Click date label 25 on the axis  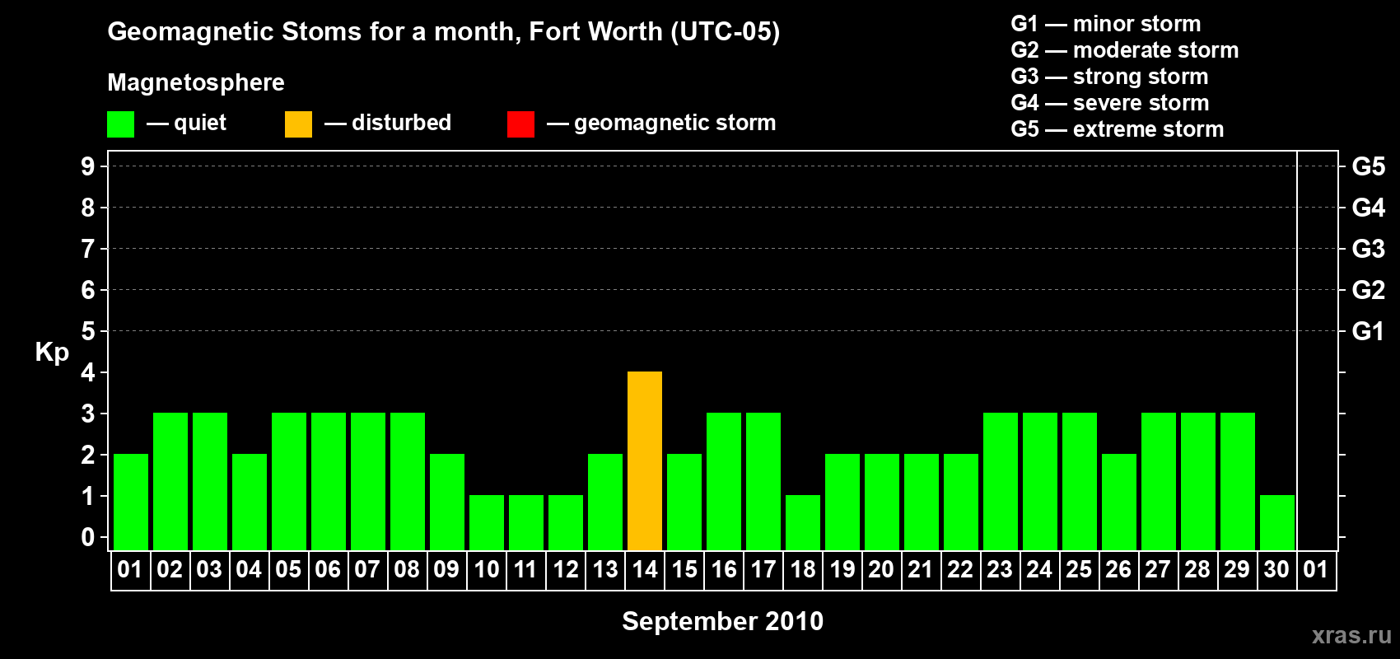1079,569
